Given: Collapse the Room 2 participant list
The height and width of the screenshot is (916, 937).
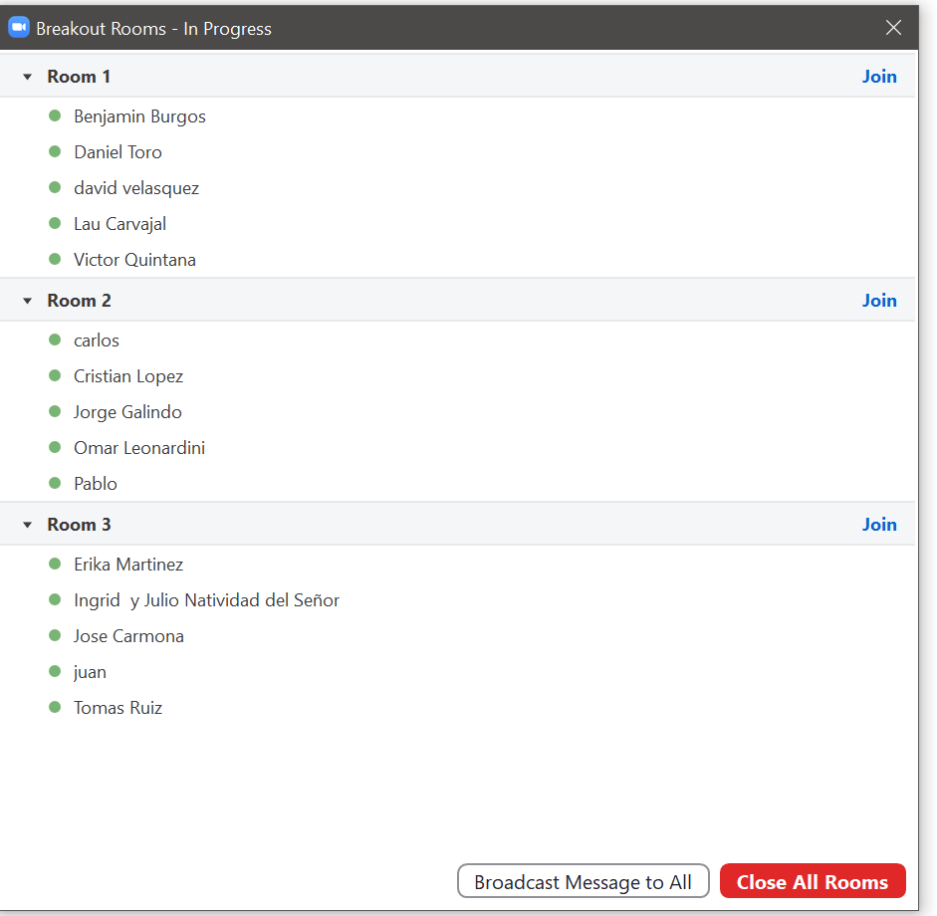Looking at the screenshot, I should [x=28, y=302].
